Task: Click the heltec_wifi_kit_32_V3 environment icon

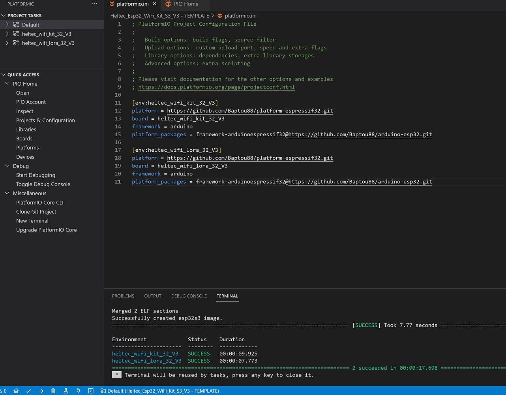Action: [x=16, y=34]
